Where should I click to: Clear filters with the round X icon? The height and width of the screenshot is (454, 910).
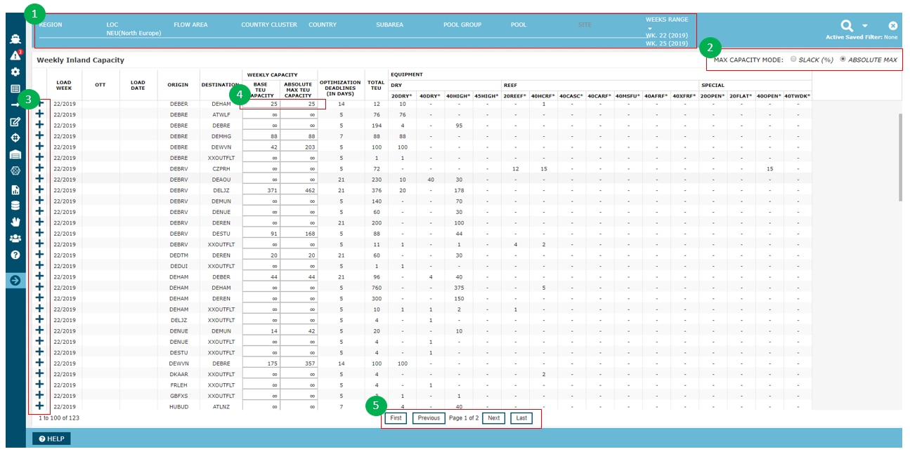click(893, 25)
